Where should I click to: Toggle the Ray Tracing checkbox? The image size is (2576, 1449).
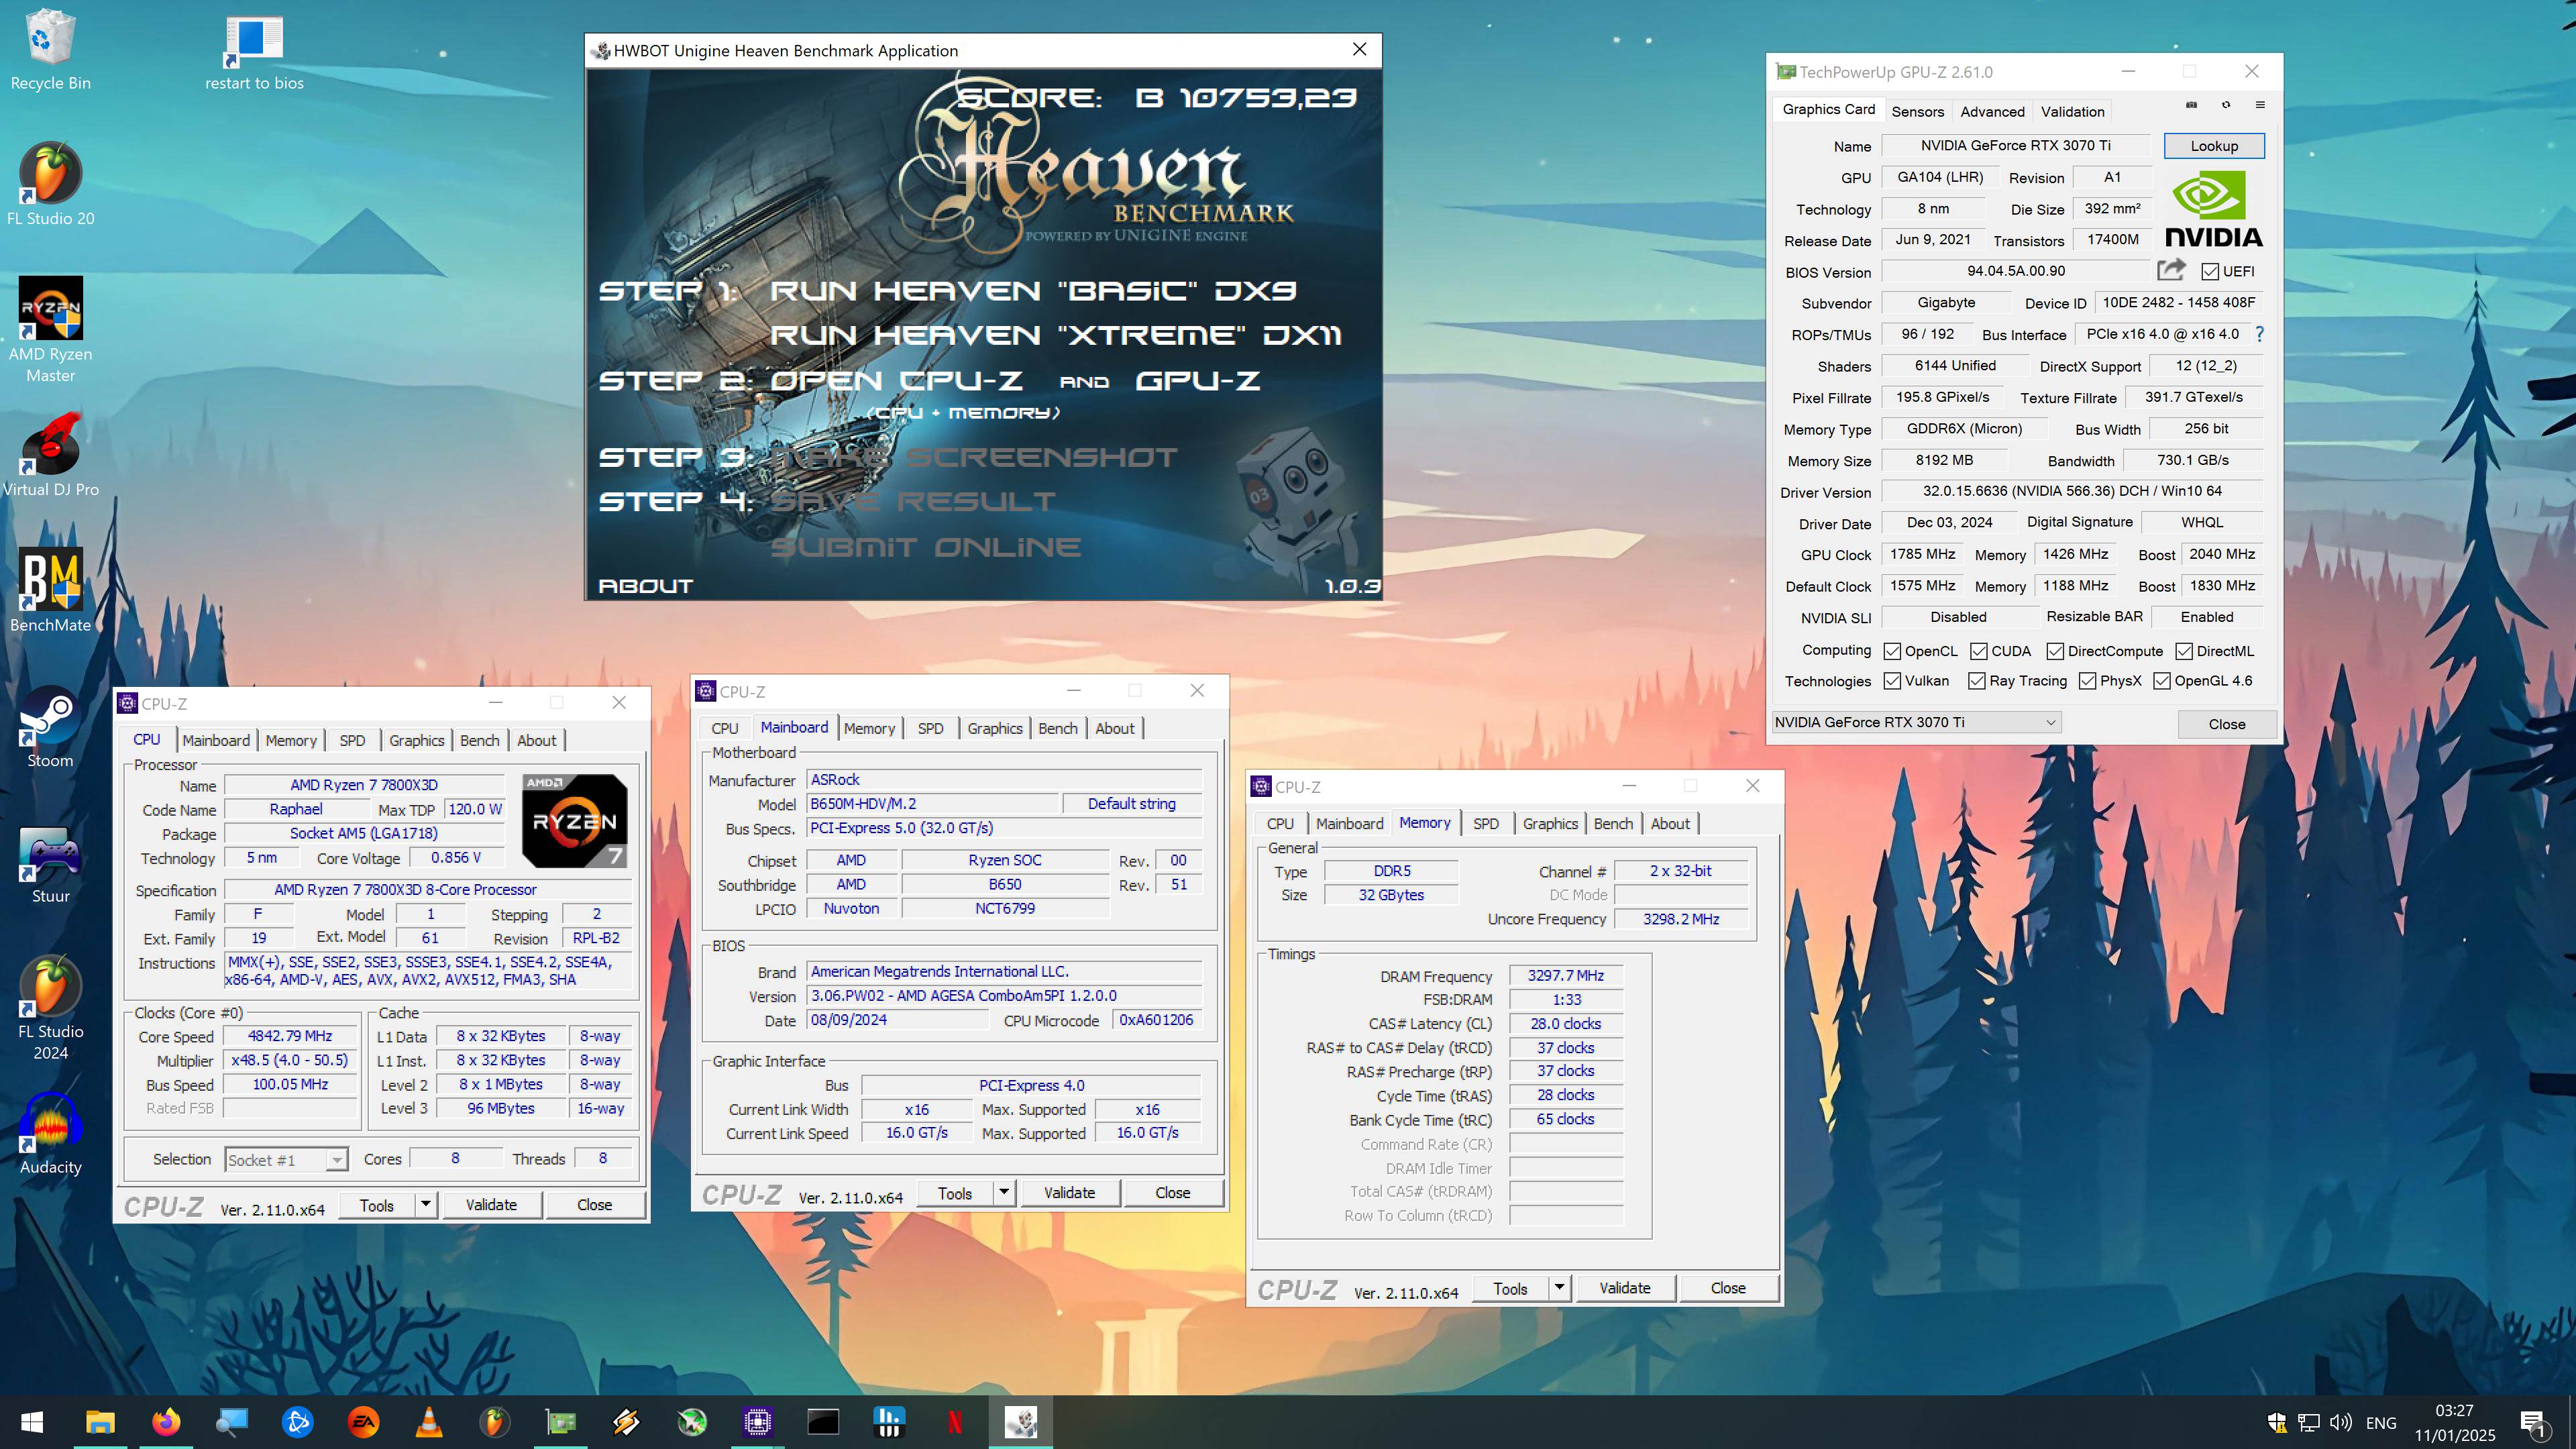(x=1977, y=681)
